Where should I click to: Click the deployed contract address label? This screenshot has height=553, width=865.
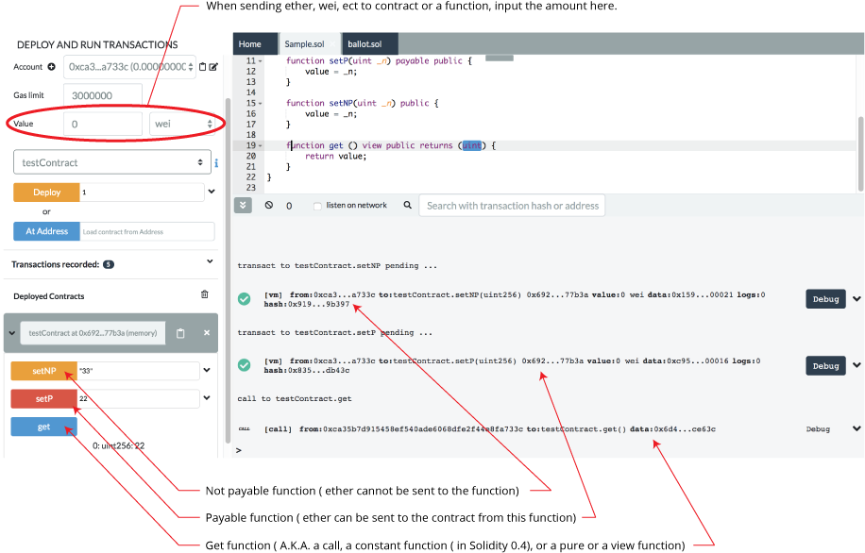click(x=93, y=333)
